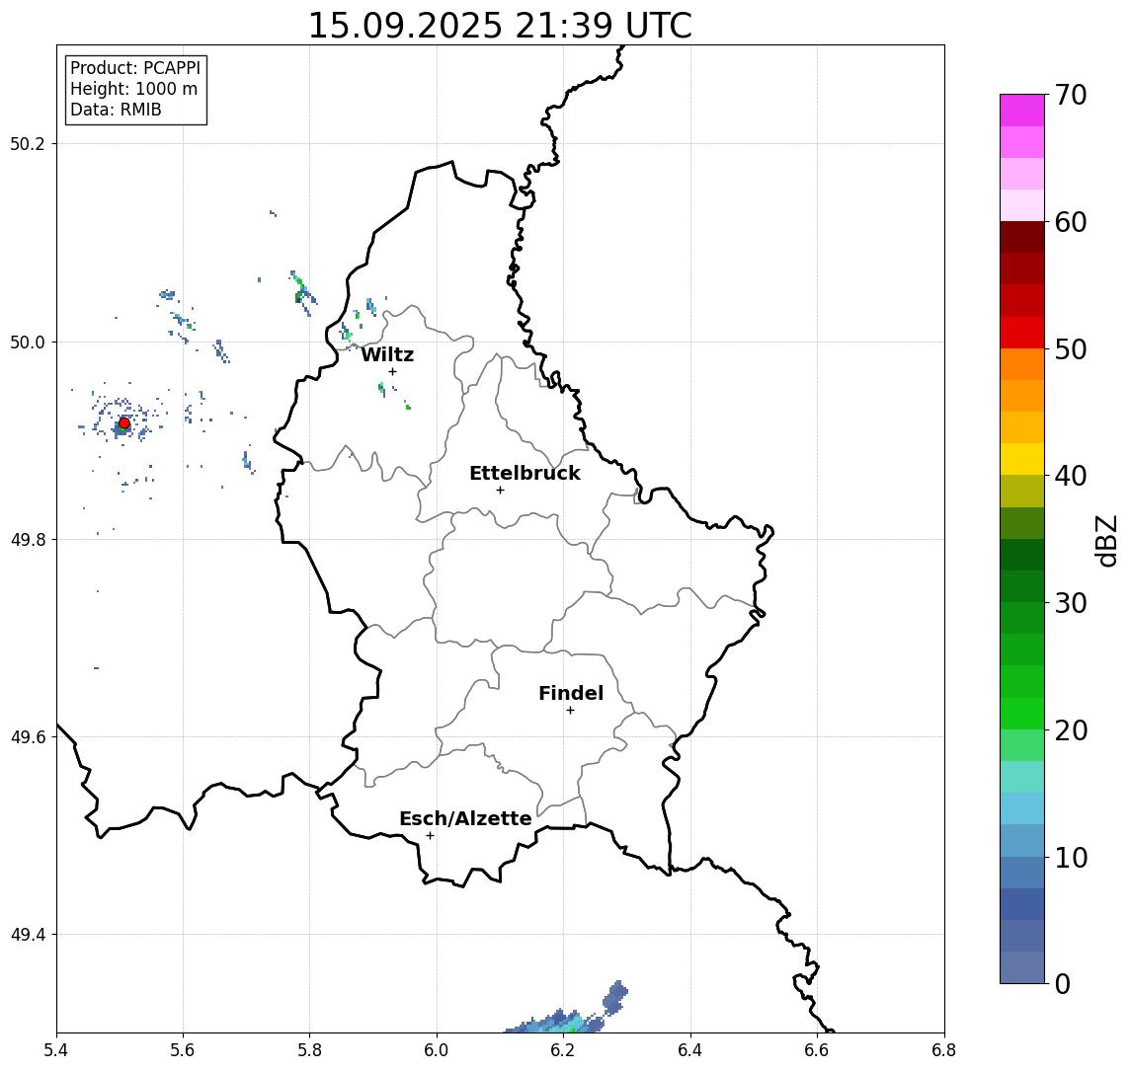
Task: Click the 6.4 longitude tick label
Action: 690,1050
